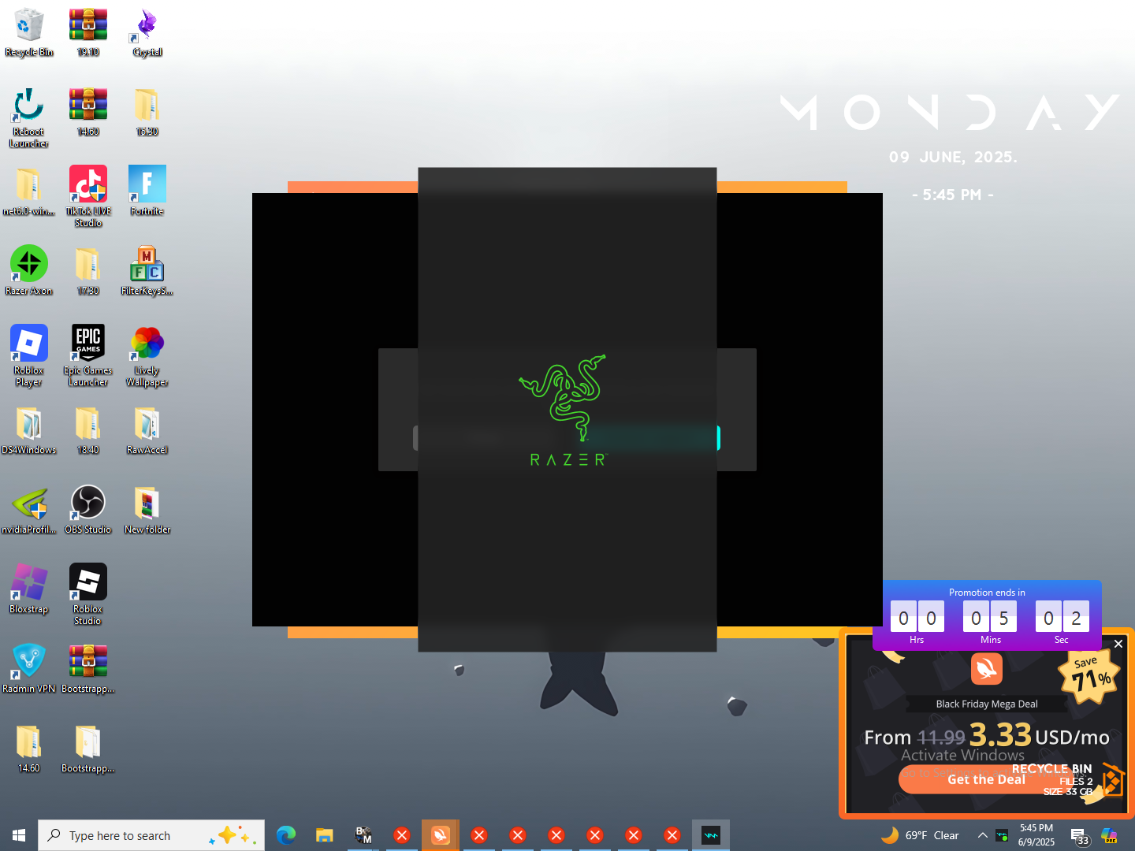Click the tray monitor icon
1135x851 pixels.
tap(1002, 835)
